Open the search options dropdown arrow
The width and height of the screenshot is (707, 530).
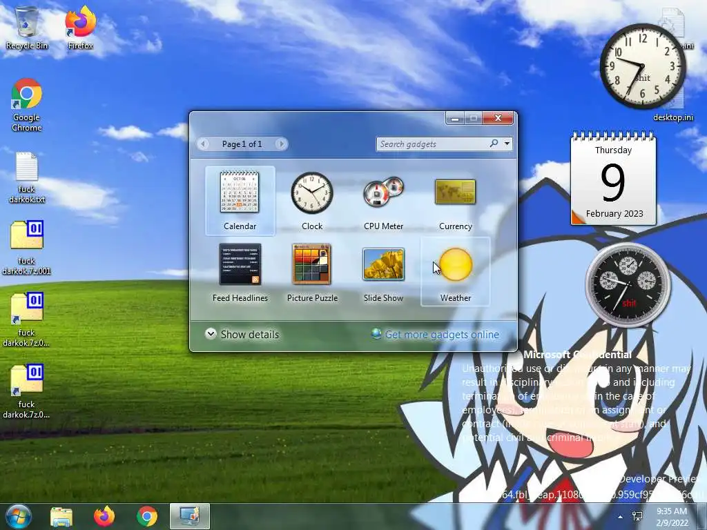click(x=507, y=144)
